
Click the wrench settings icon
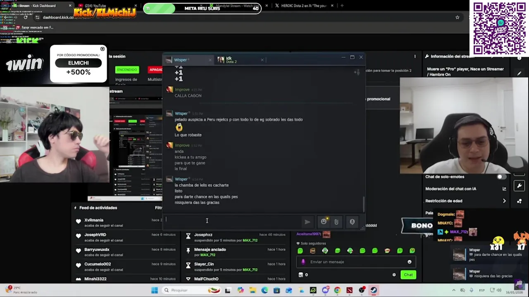tap(519, 186)
